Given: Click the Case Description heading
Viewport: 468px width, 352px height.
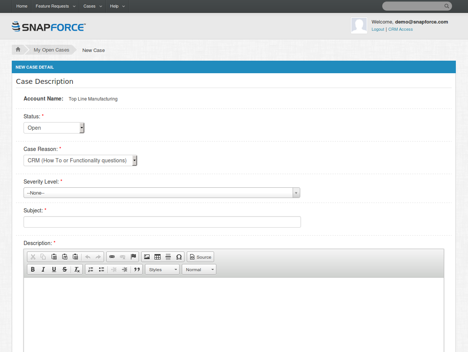Looking at the screenshot, I should [x=44, y=82].
